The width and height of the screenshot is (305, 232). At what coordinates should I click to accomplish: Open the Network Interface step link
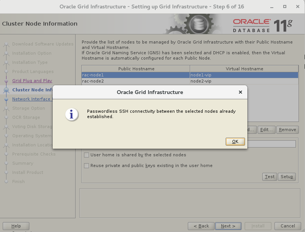[32, 99]
